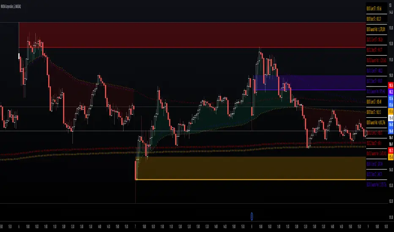The image size is (394, 232).
Task: Click day label '8' on the time axis
Action: pyautogui.click(x=252, y=227)
